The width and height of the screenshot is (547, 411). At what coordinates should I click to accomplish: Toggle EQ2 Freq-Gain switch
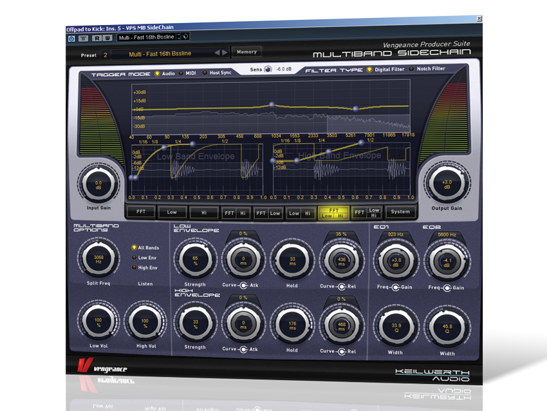point(447,288)
